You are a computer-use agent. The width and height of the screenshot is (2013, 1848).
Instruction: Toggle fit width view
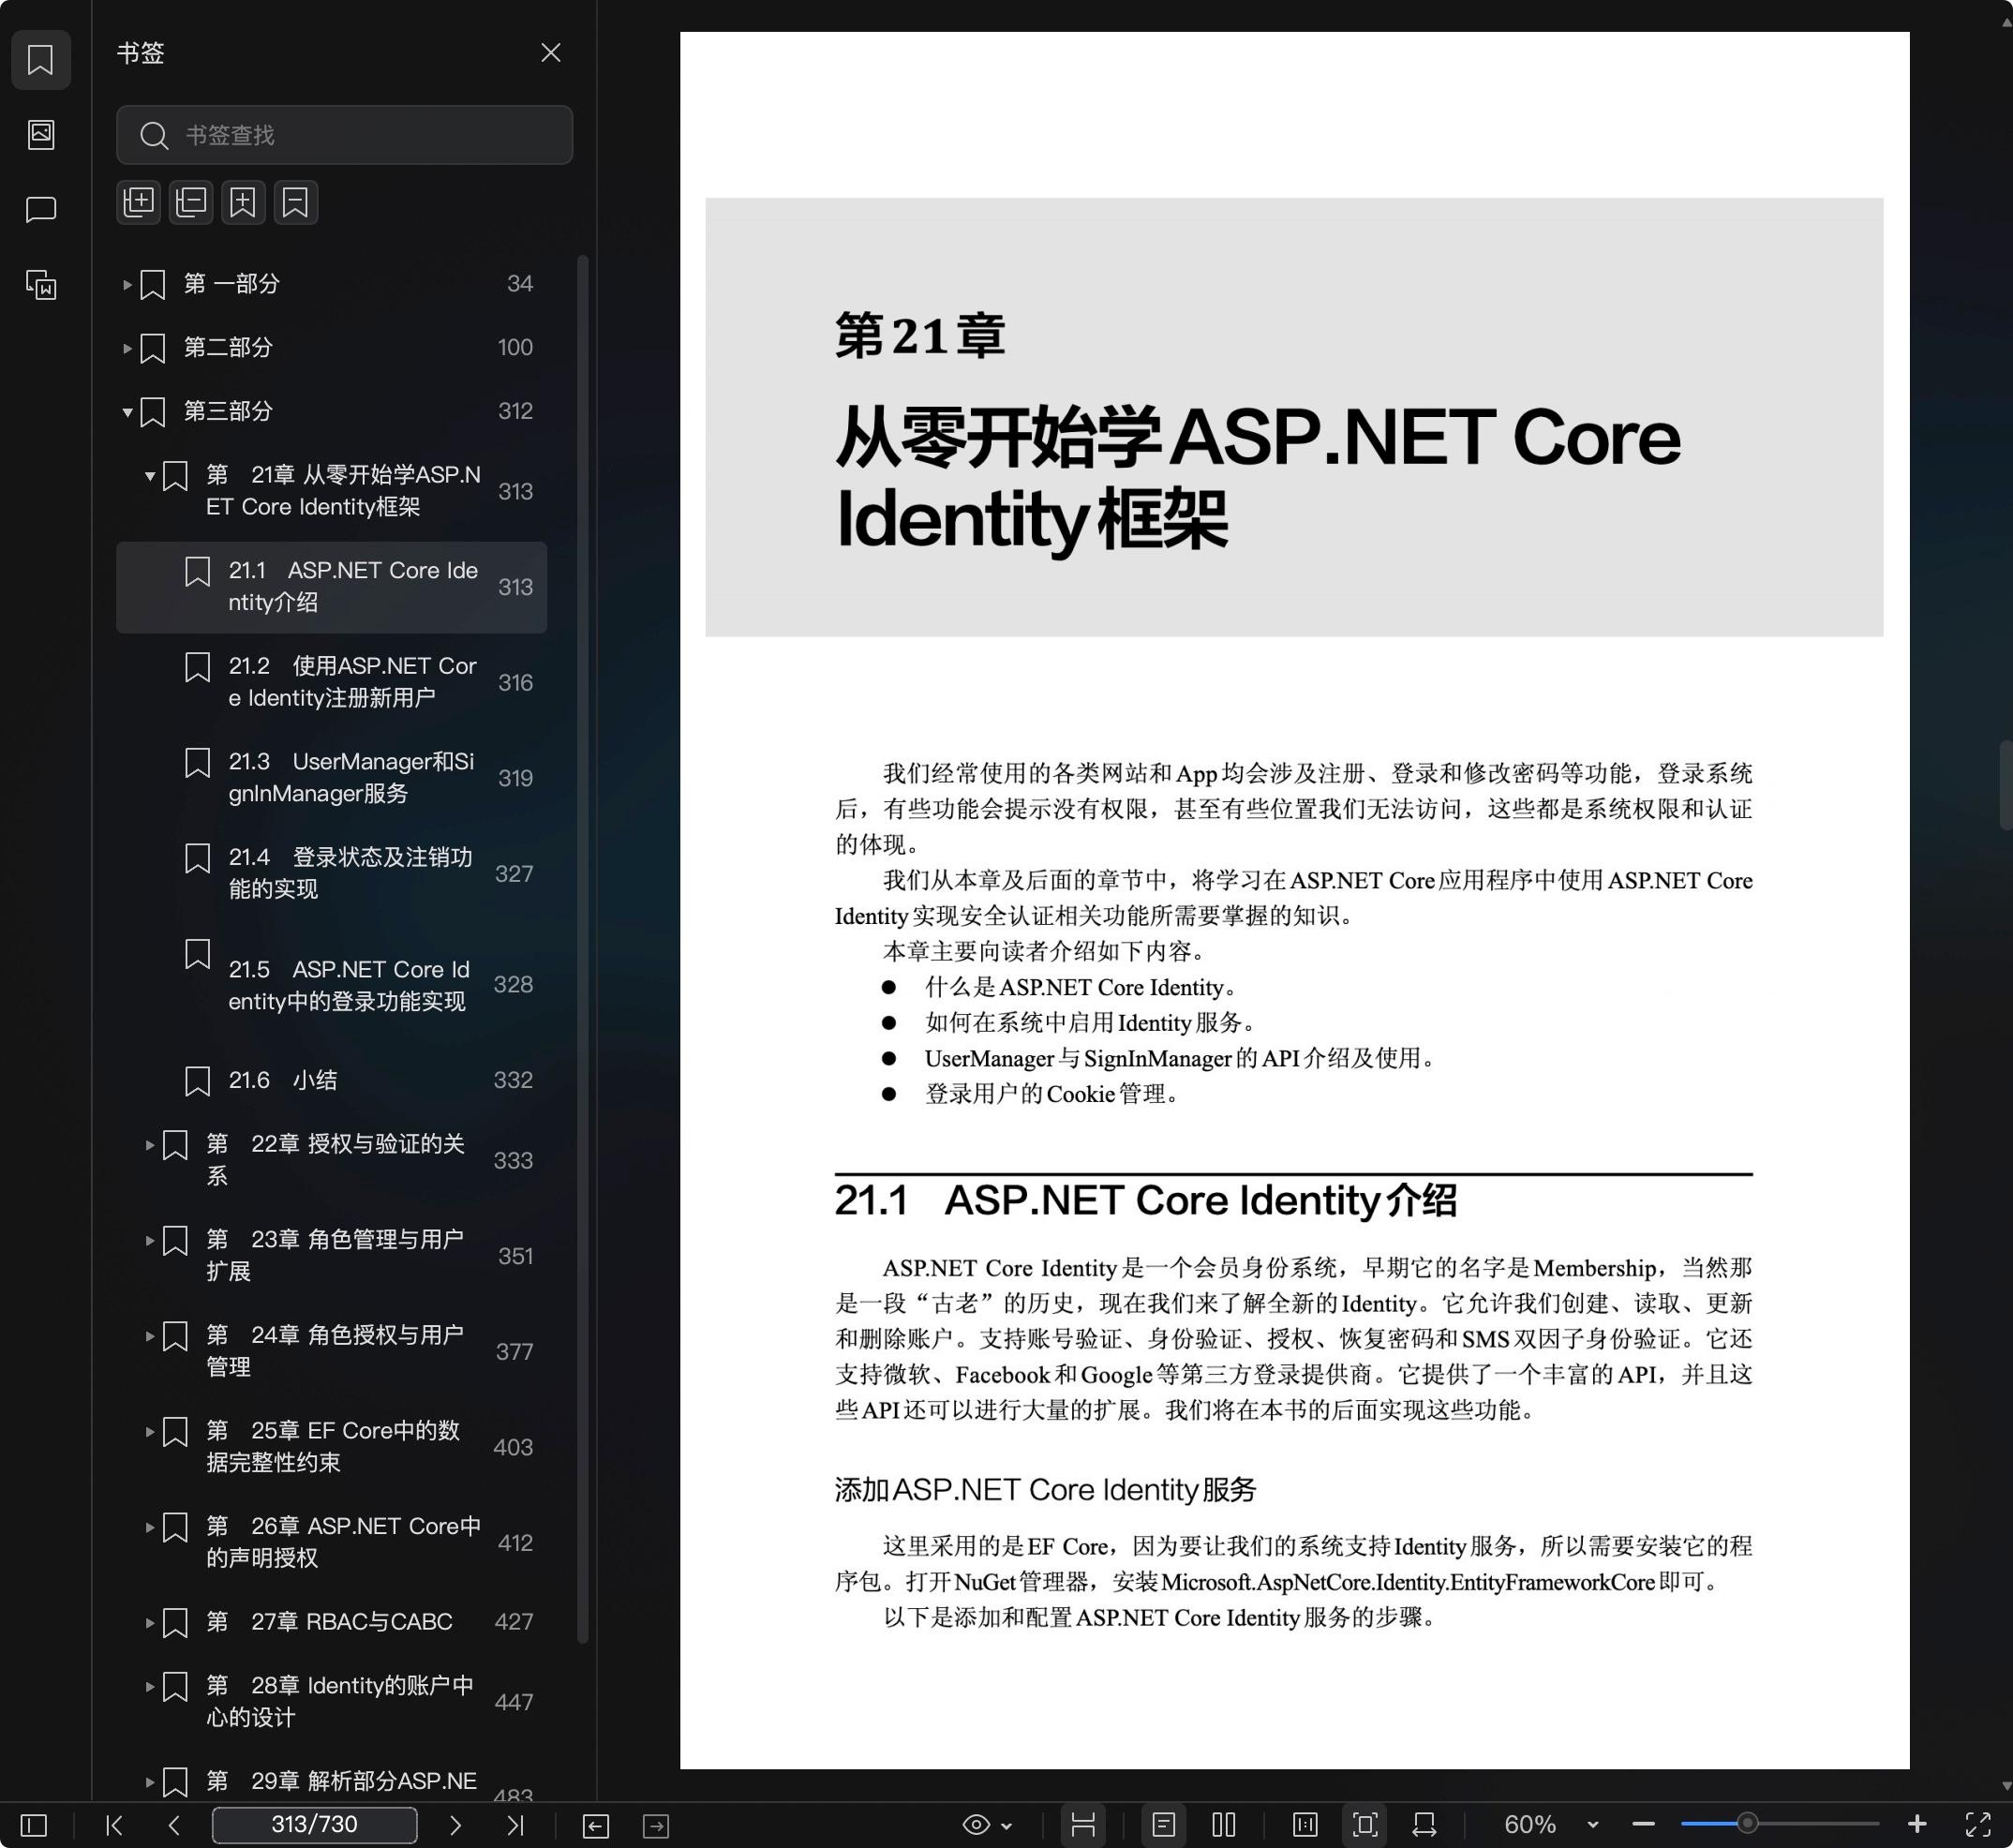[x=1425, y=1825]
